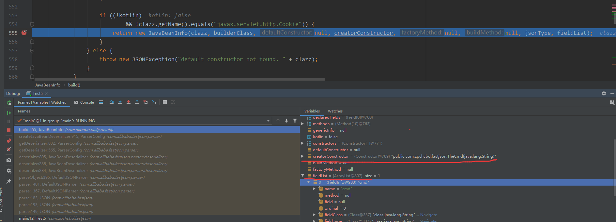
Task: Click the Get Thread Dump camera icon
Action: click(9, 160)
